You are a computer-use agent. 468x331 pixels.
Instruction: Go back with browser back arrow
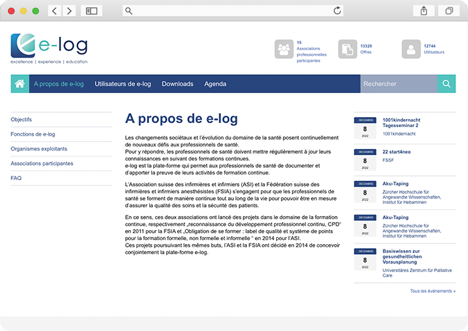55,11
